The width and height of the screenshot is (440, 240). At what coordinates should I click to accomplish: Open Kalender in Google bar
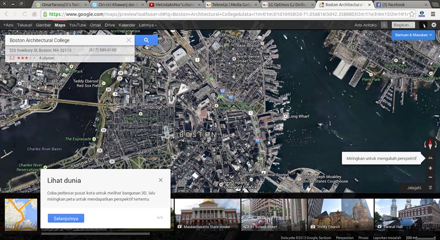127,25
